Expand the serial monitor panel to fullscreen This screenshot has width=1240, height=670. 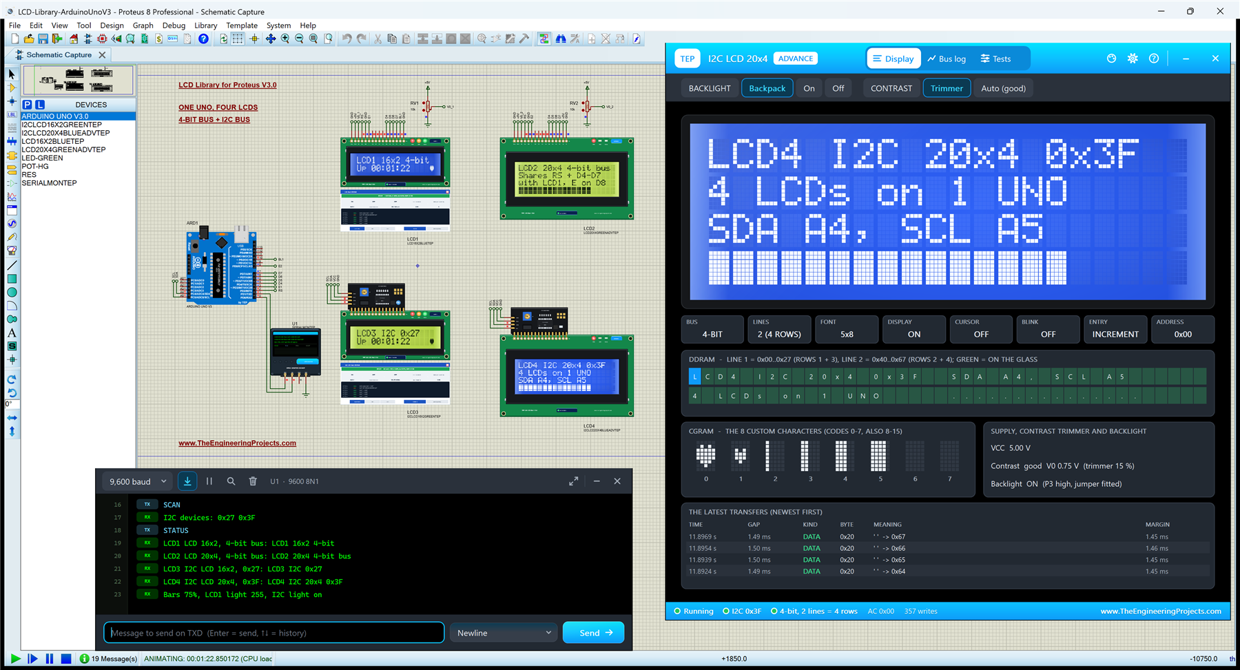(573, 481)
